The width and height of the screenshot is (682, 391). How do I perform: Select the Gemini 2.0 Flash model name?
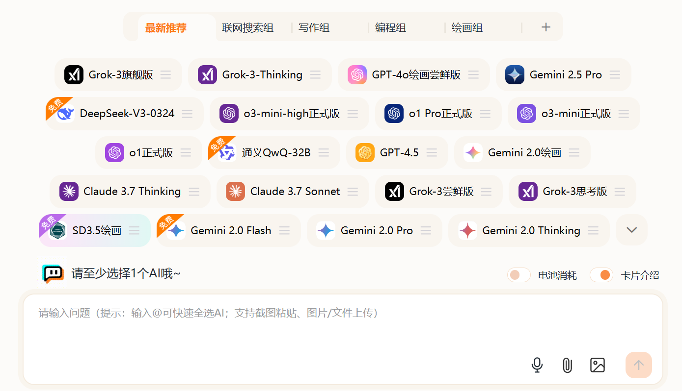click(x=231, y=230)
